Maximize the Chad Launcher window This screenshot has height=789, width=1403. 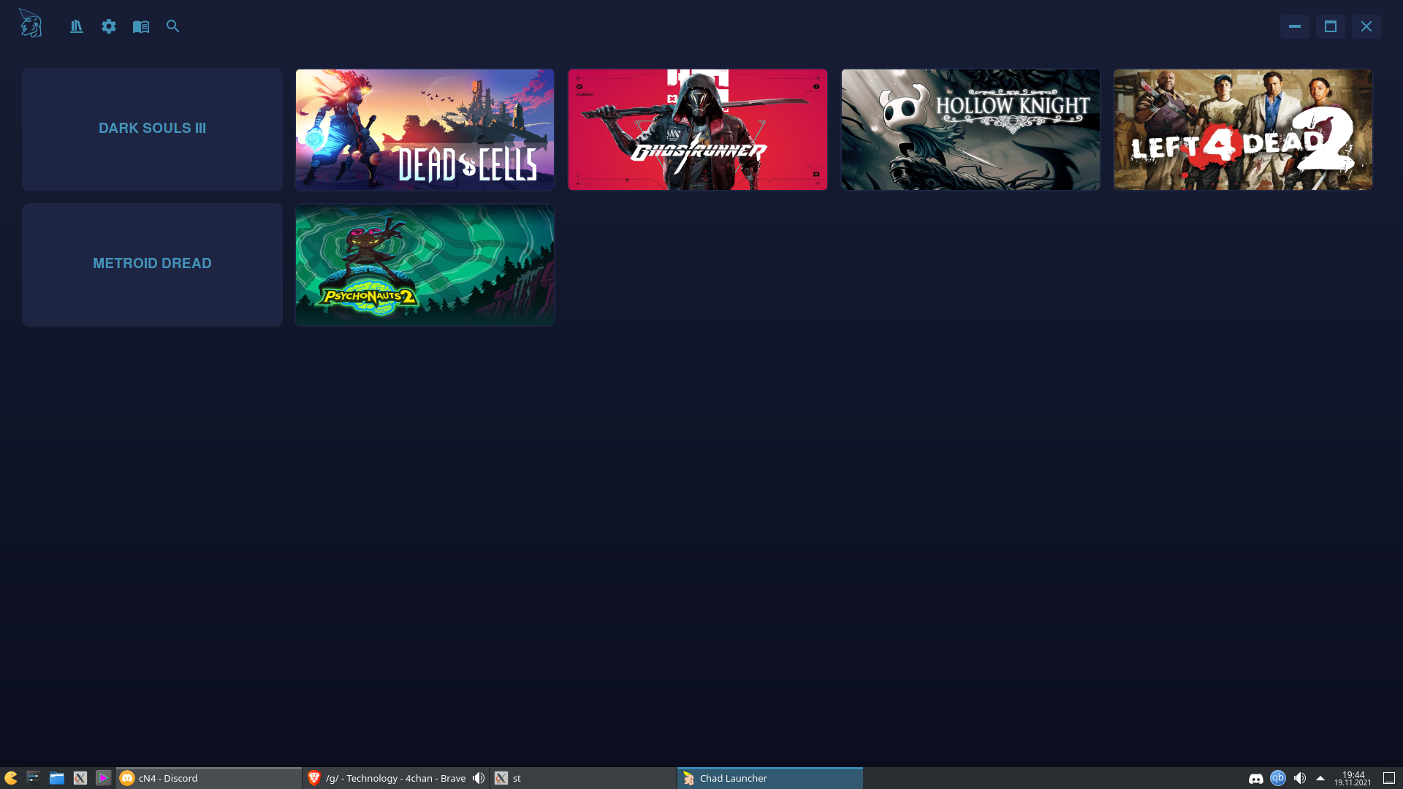tap(1331, 26)
